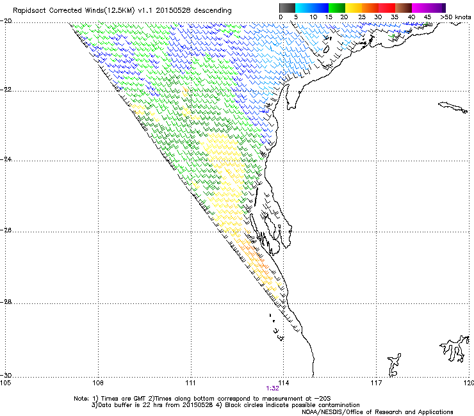Click the '-30' latitude axis label
The width and height of the screenshot is (474, 416).
pos(6,376)
